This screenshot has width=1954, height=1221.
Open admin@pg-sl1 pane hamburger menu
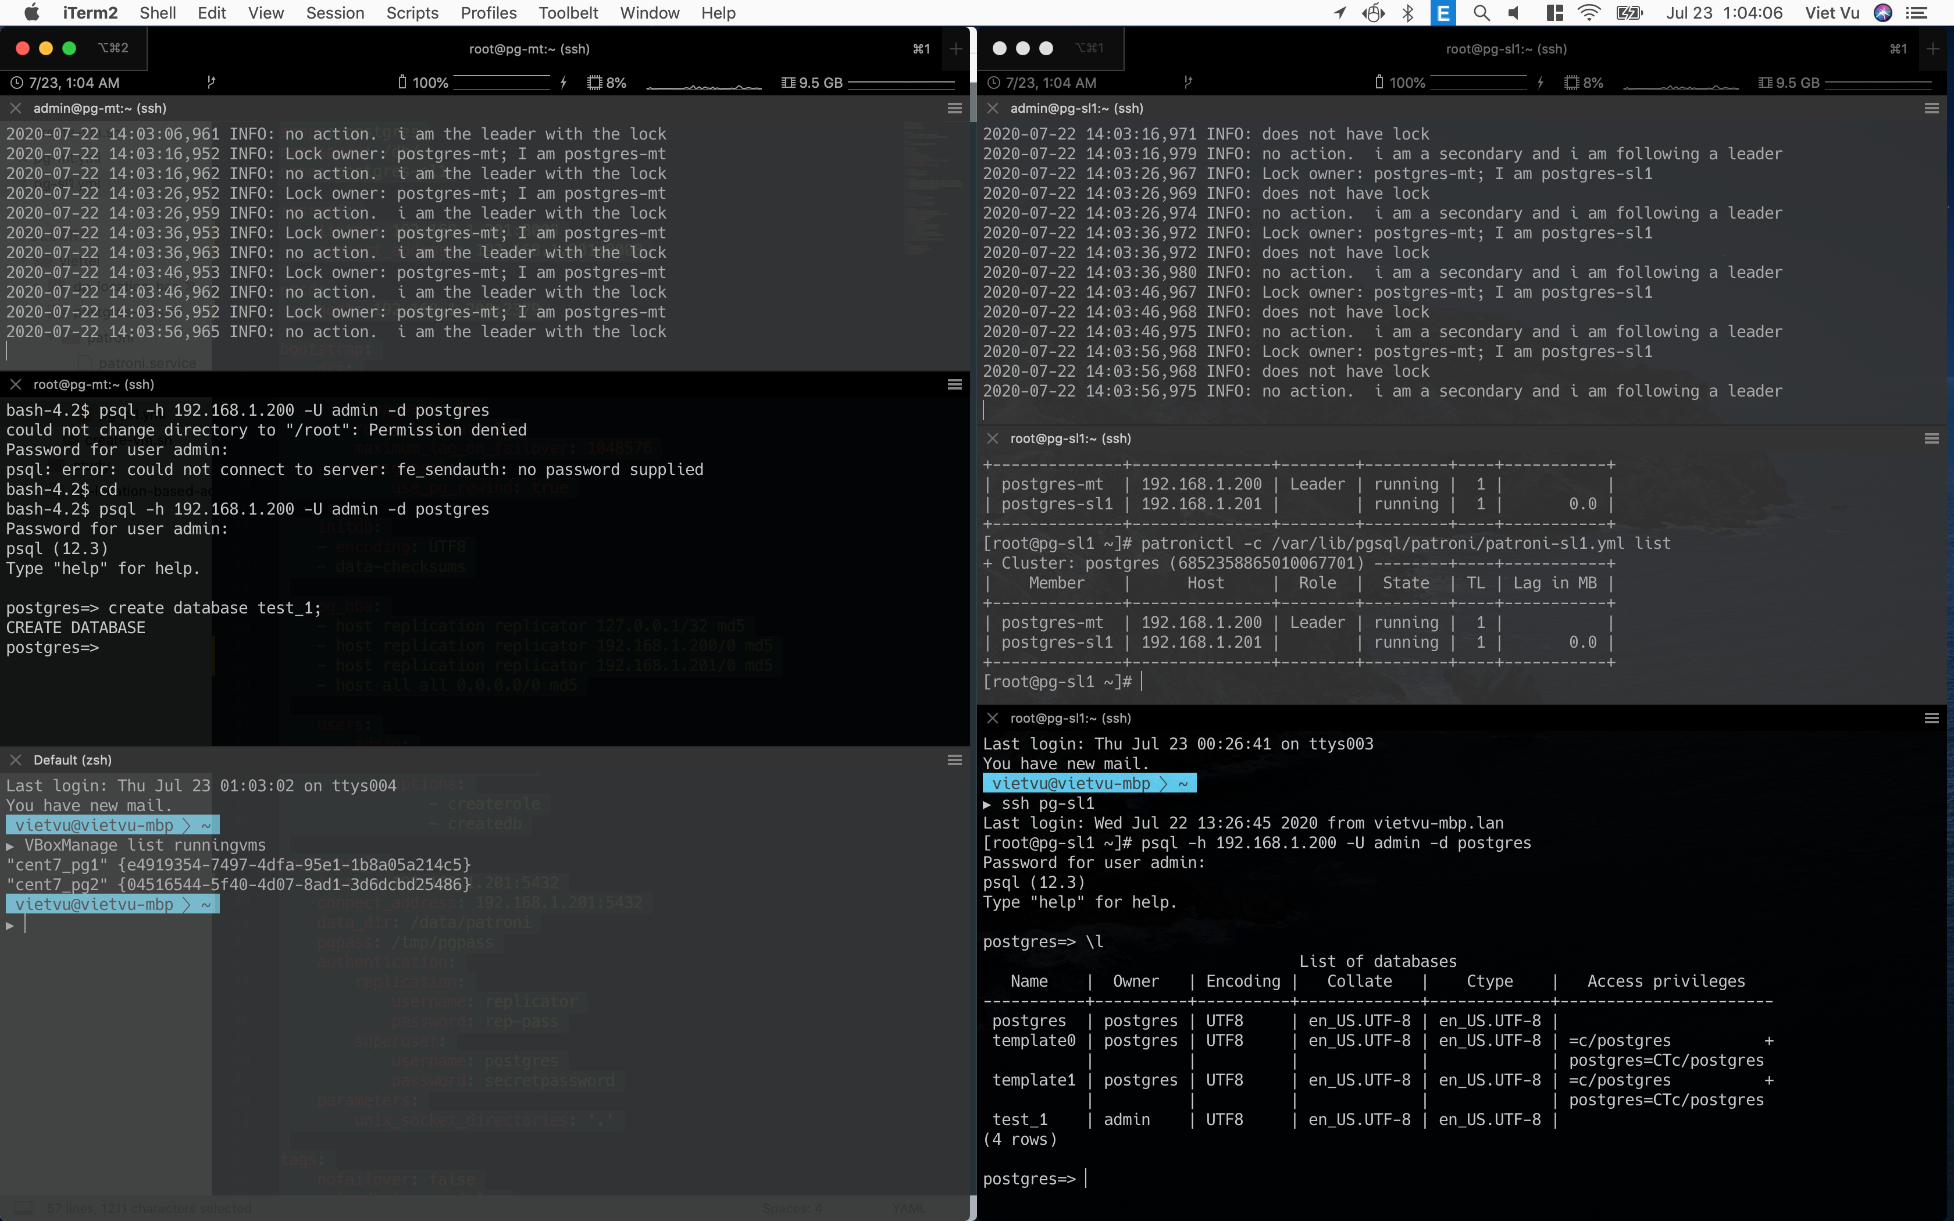(x=1931, y=108)
